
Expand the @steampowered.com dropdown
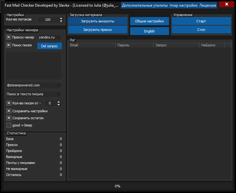[34, 85]
